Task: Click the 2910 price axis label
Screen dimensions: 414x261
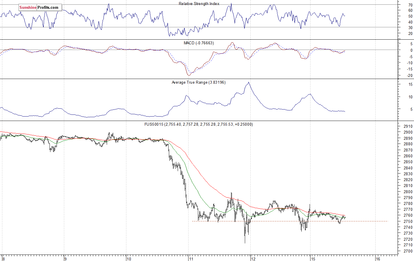Action: coord(408,127)
